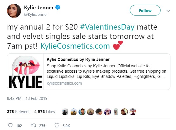Image resolution: width=176 pixels, height=130 pixels.
Task: Open Kylie Jenner's profile avatar
Action: [14, 11]
